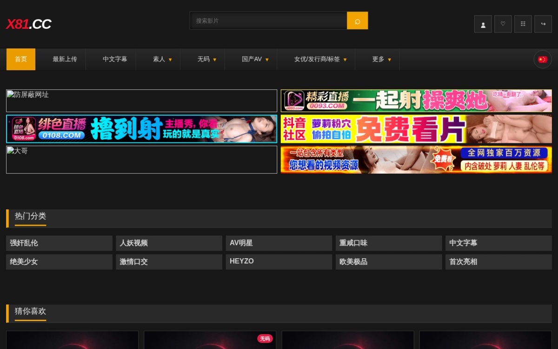Click the X81.CC site logo
This screenshot has height=349, width=558.
[x=28, y=24]
